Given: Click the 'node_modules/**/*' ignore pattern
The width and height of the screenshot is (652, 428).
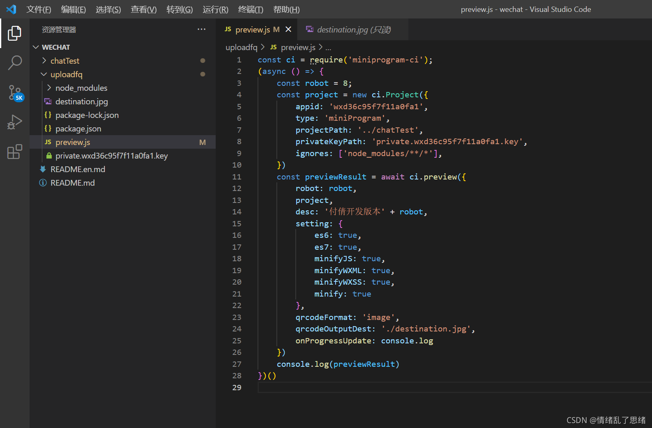Looking at the screenshot, I should click(x=388, y=154).
